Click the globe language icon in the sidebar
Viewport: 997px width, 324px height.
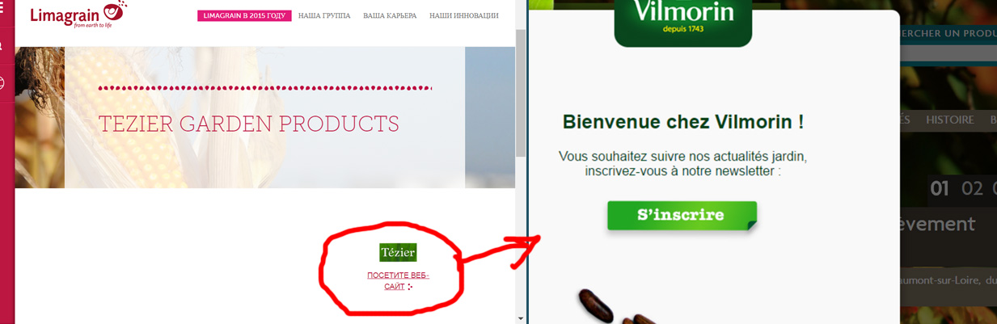(2, 82)
